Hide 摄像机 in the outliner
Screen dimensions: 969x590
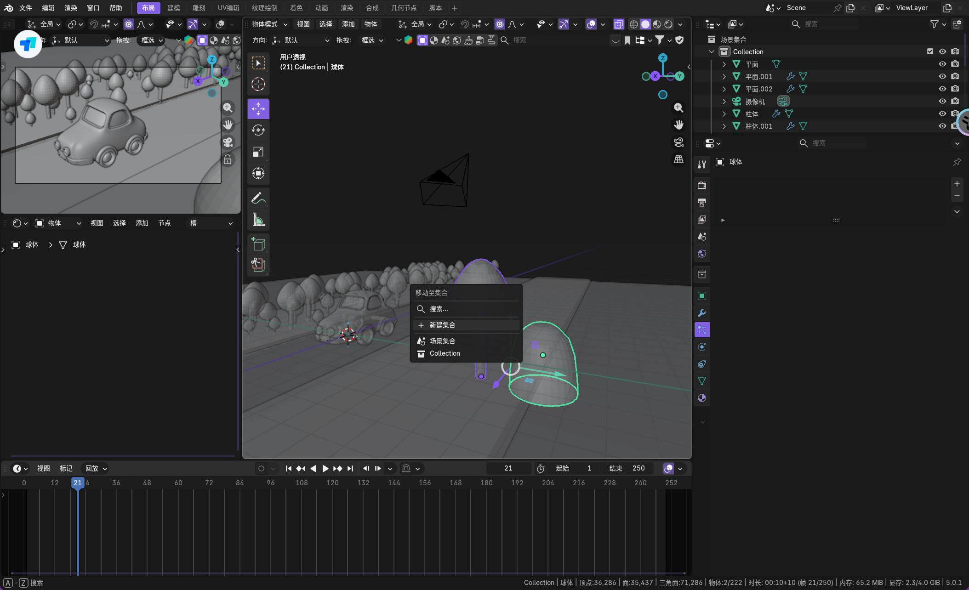[942, 101]
